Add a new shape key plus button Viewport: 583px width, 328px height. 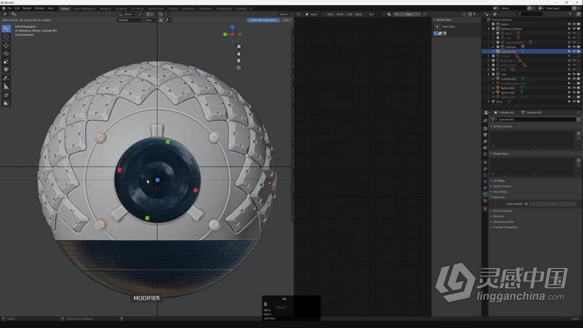pos(579,161)
